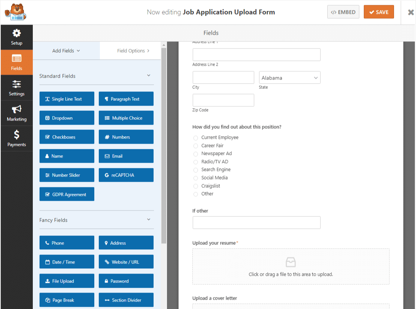The image size is (416, 309).
Task: Select the 'How did you find out' question
Action: 237,127
